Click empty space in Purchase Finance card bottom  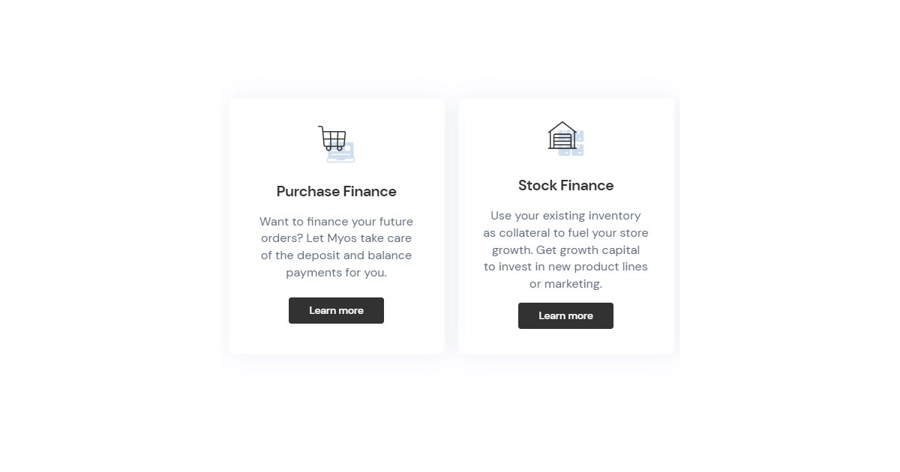336,339
